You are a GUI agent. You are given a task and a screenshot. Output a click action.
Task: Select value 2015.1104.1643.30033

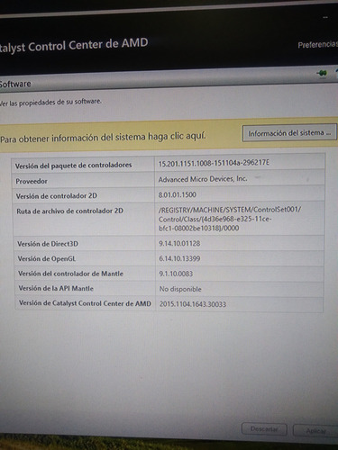[x=193, y=304]
